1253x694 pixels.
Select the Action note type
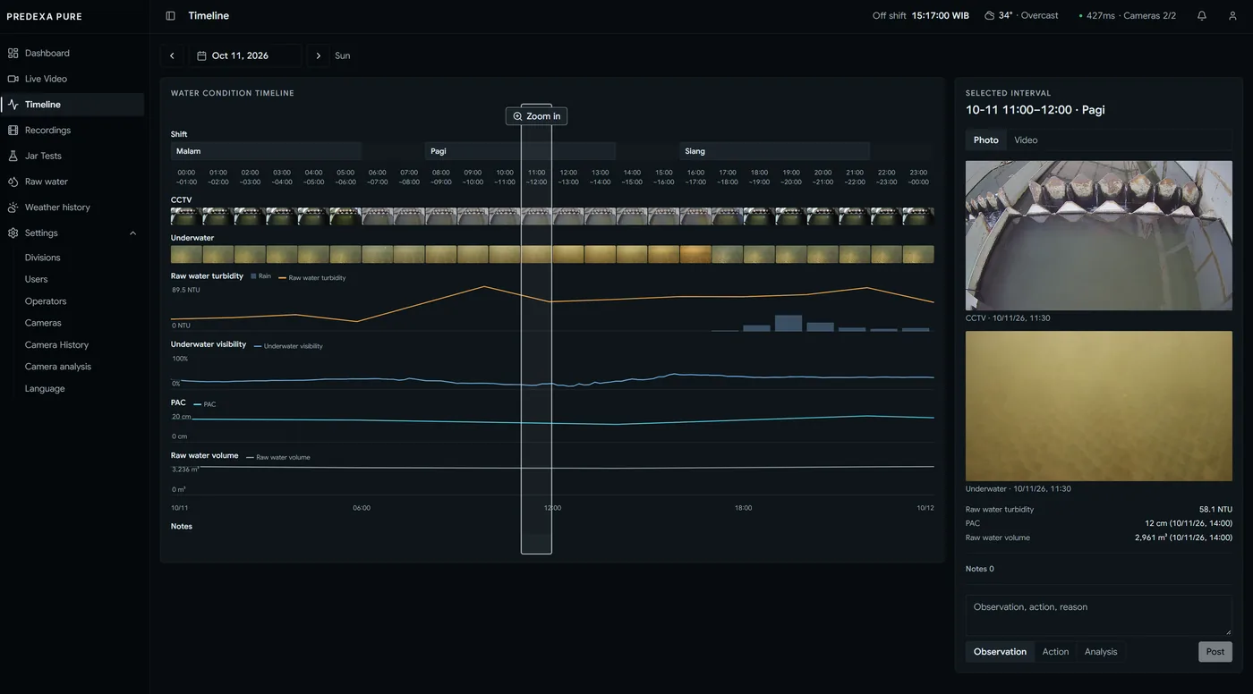coord(1055,652)
